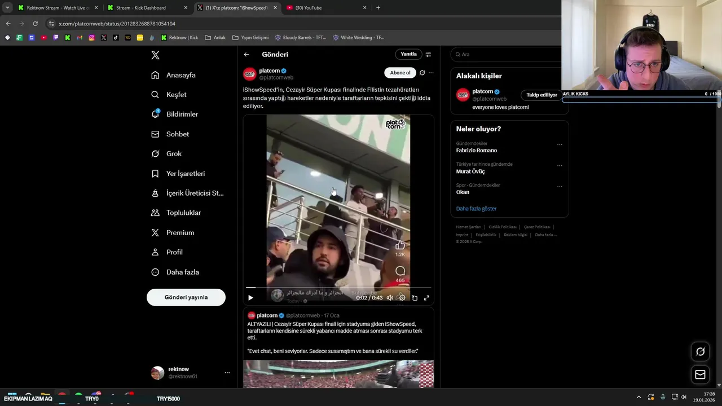Open Yayın Gelişimi bookmarks folder
This screenshot has width=722, height=406.
tap(250, 38)
